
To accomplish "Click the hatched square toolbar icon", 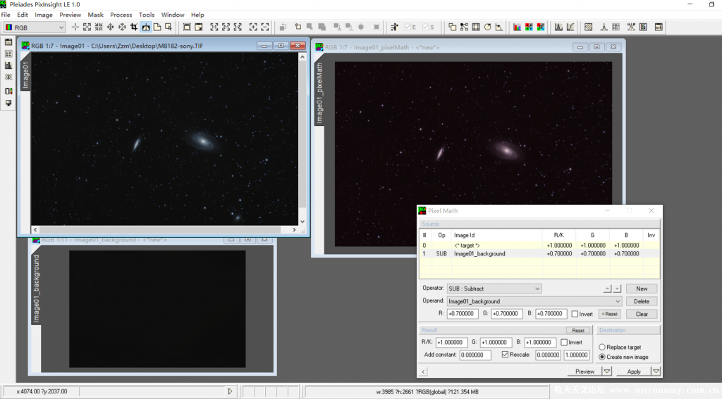I will [589, 27].
